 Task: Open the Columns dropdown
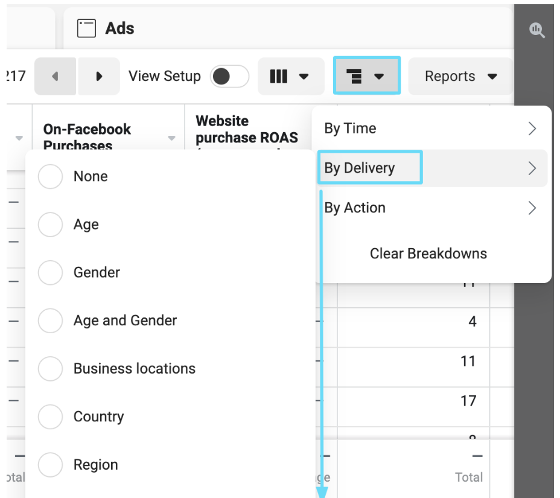click(x=291, y=76)
